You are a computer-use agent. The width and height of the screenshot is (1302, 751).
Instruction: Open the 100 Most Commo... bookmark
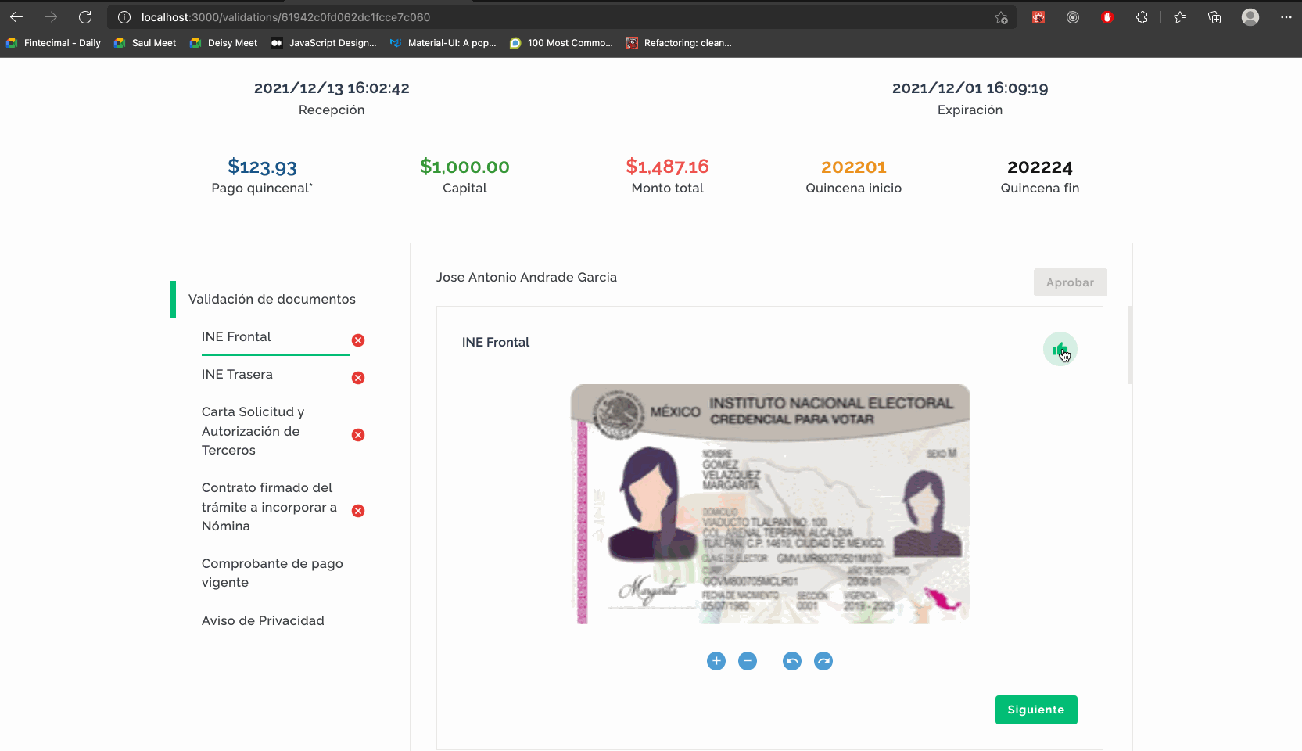tap(561, 43)
